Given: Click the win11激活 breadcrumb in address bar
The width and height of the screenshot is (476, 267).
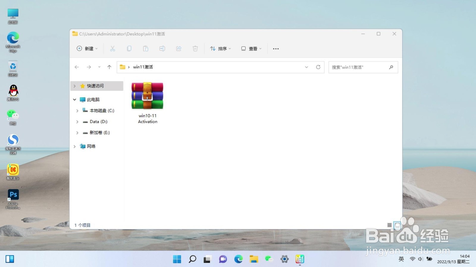Looking at the screenshot, I should pyautogui.click(x=143, y=67).
